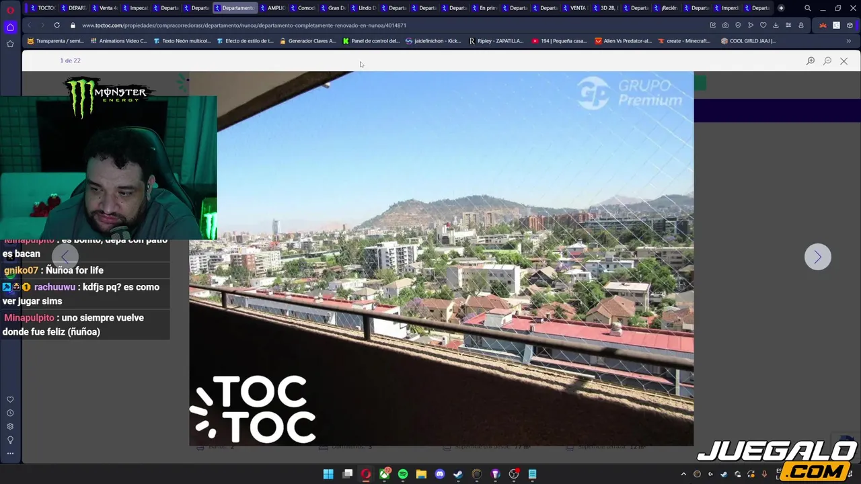Click the sidebar lightbulb icon

point(10,440)
